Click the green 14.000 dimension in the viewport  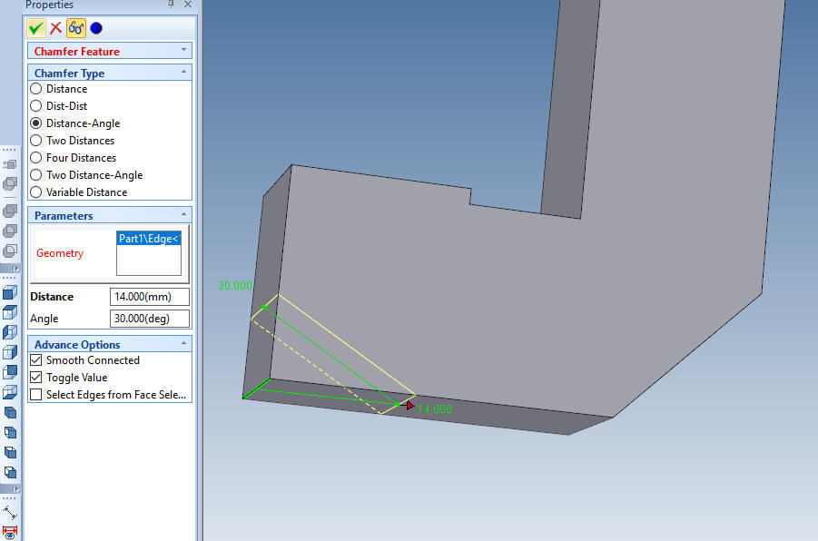point(435,409)
